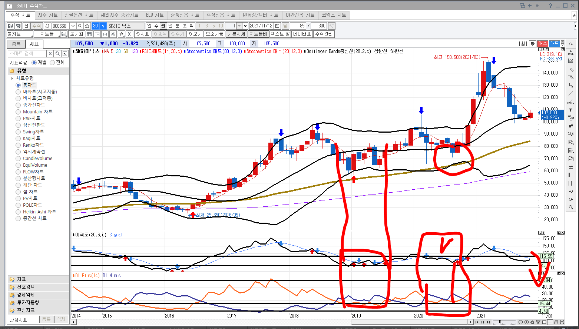Select the 삼선전환도 chart type
Screen dimensions: 579x329
point(18,125)
